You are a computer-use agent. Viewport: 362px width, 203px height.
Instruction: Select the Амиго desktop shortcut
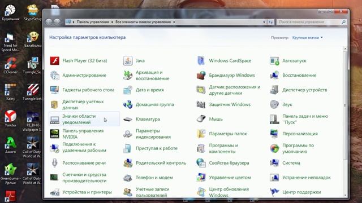[11, 145]
